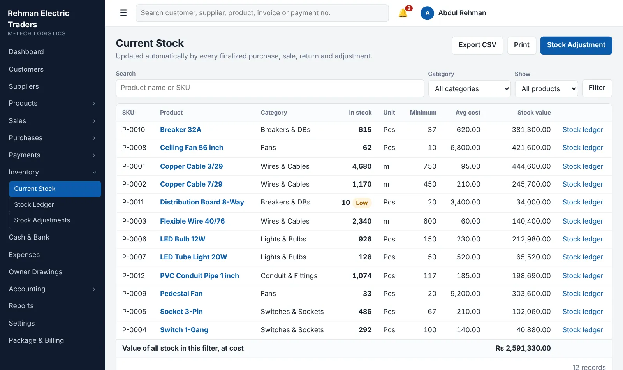Expand the Purchases sidebar section
This screenshot has width=623, height=370.
(x=53, y=138)
